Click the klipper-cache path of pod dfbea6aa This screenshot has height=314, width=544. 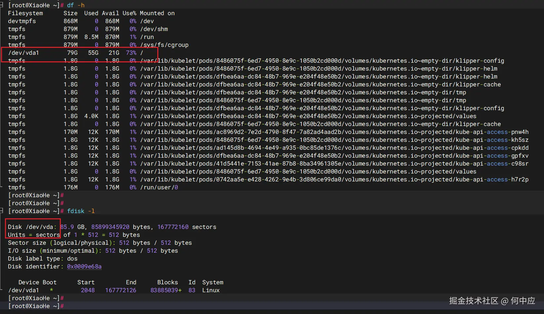(320, 84)
